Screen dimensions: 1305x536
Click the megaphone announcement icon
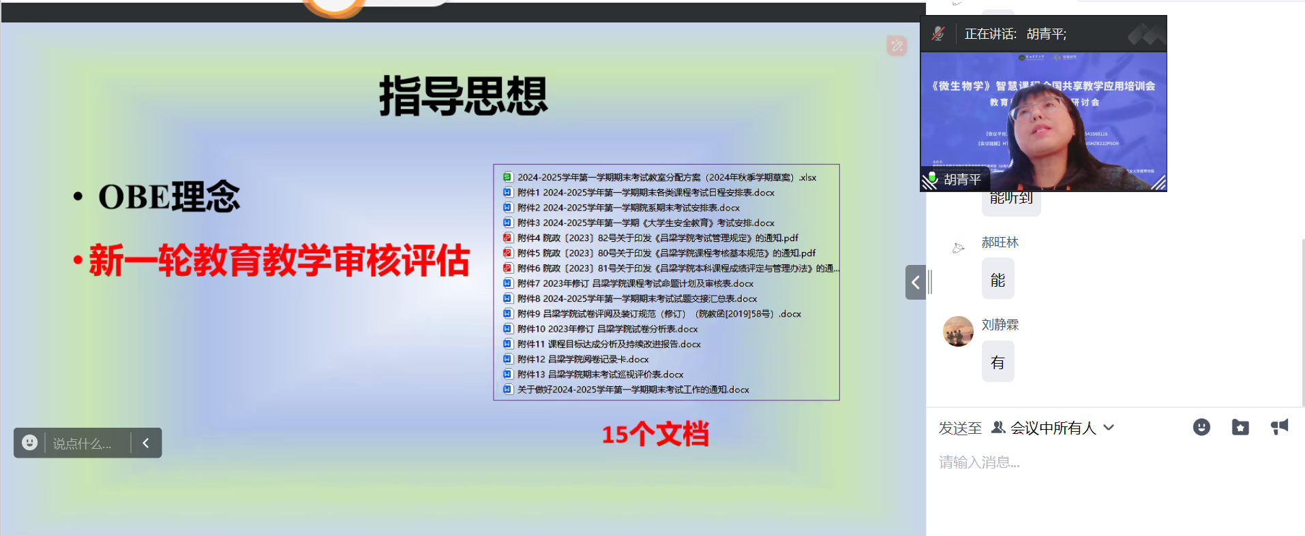[x=1279, y=427]
